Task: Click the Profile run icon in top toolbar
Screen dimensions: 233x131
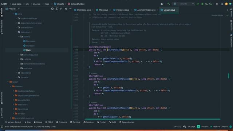Action: tap(210, 4)
